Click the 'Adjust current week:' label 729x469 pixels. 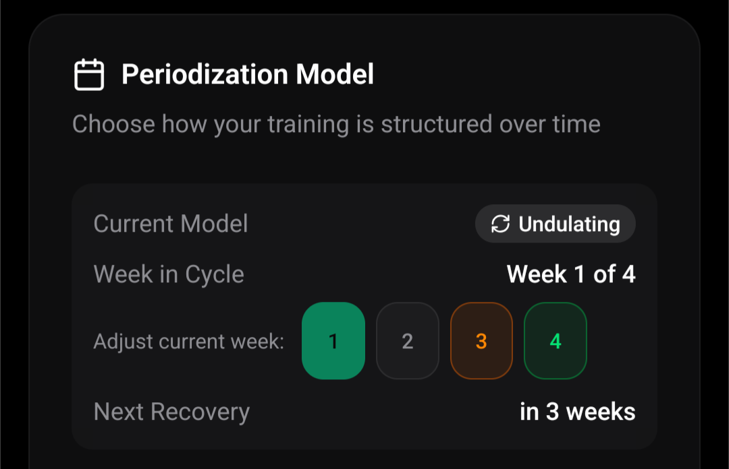point(188,341)
